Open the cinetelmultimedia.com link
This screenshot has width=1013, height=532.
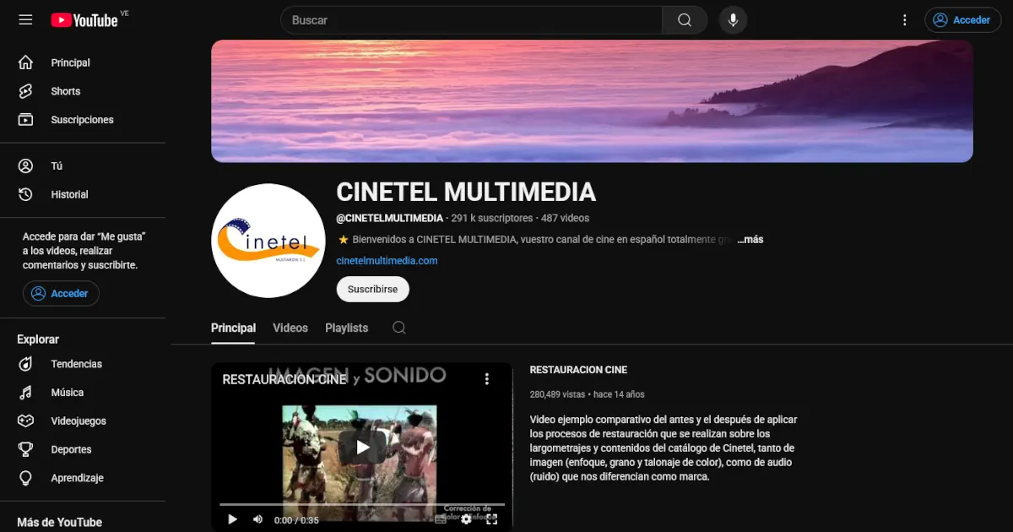click(x=387, y=261)
